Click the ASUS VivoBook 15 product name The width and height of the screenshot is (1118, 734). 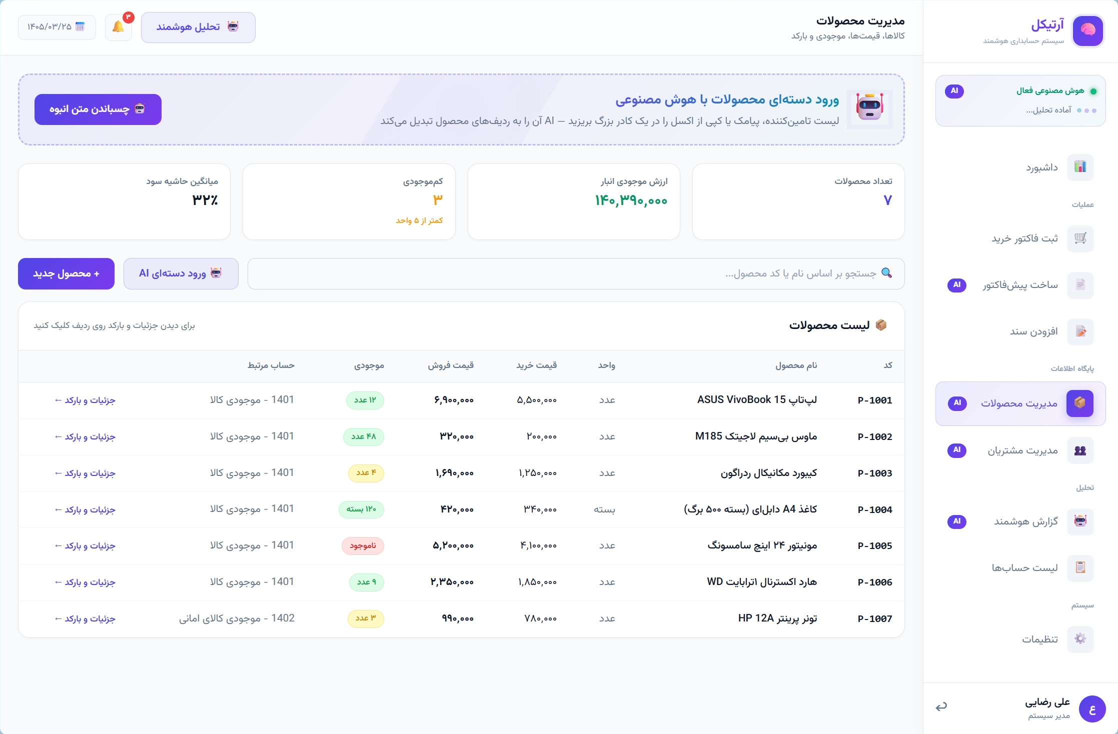point(757,400)
